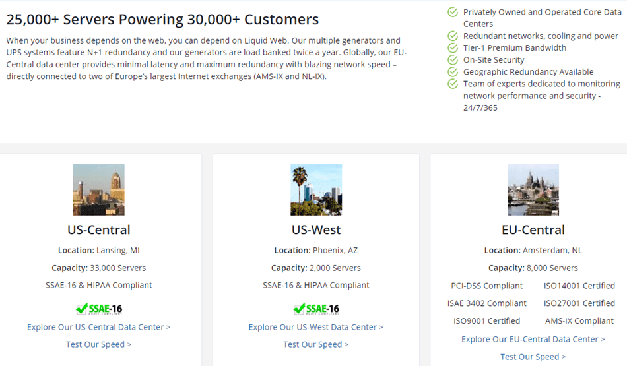Click checkmark icon beside Privately Owned Data Centers

[x=453, y=12]
